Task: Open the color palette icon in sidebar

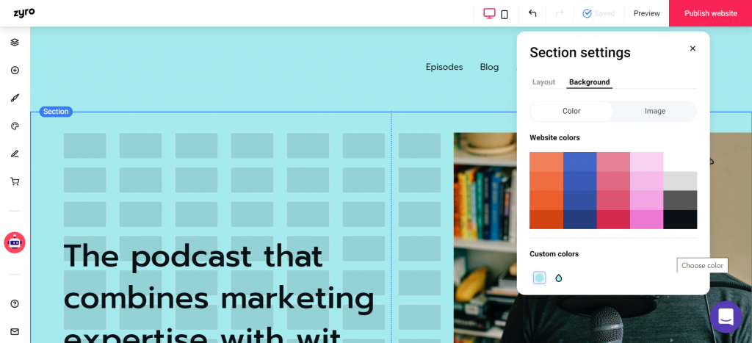Action: [15, 126]
